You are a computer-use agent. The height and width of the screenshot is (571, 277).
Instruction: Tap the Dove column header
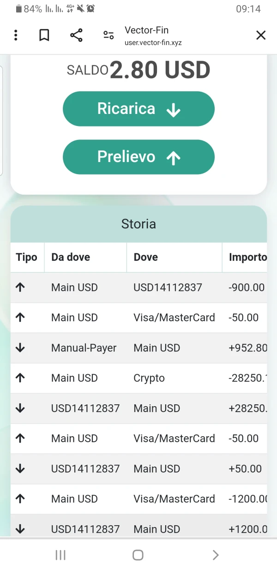coord(146,257)
